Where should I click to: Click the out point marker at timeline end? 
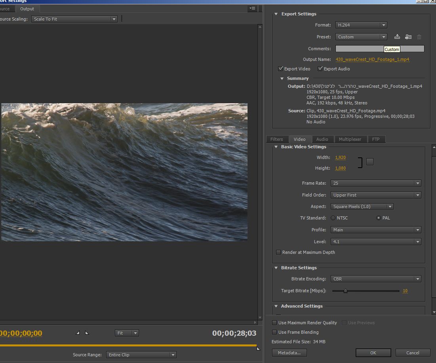(x=258, y=348)
